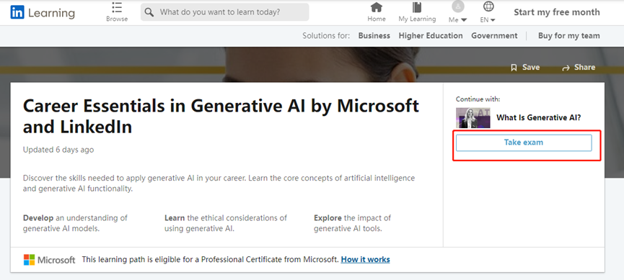Select the Business solutions link
This screenshot has width=624, height=280.
(x=374, y=36)
